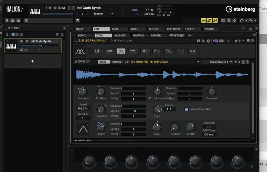Open the Slot Rack panel options menu
The image size is (267, 172).
[64, 28]
